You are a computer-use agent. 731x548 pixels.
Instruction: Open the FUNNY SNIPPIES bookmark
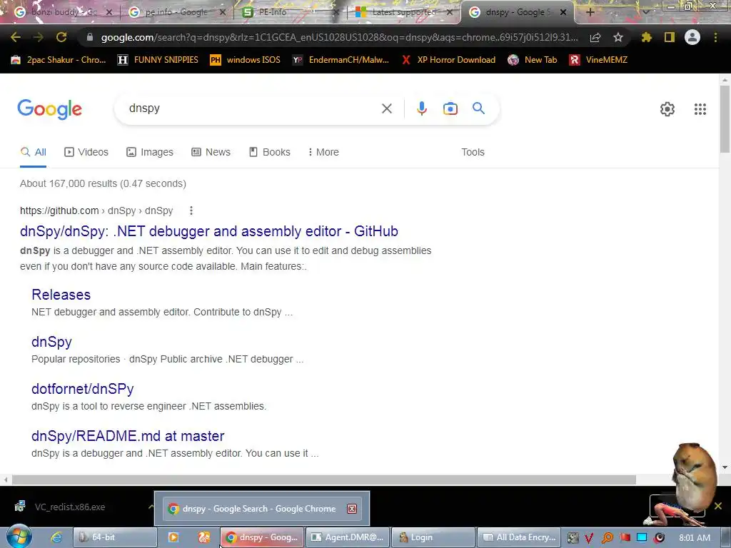pyautogui.click(x=158, y=60)
